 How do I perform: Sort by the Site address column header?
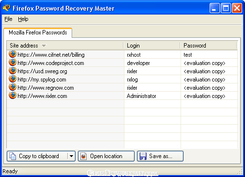coord(65,46)
